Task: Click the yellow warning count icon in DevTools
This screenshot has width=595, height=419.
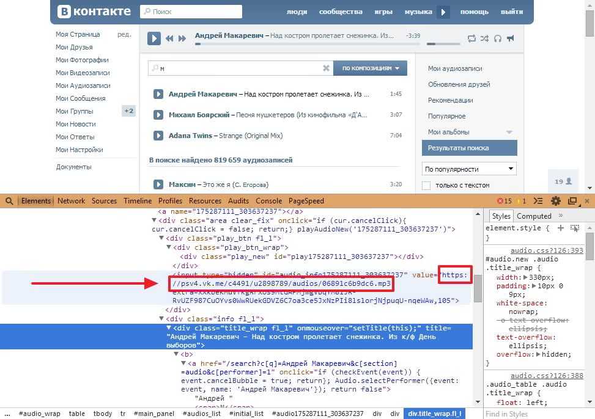Action: coord(519,201)
